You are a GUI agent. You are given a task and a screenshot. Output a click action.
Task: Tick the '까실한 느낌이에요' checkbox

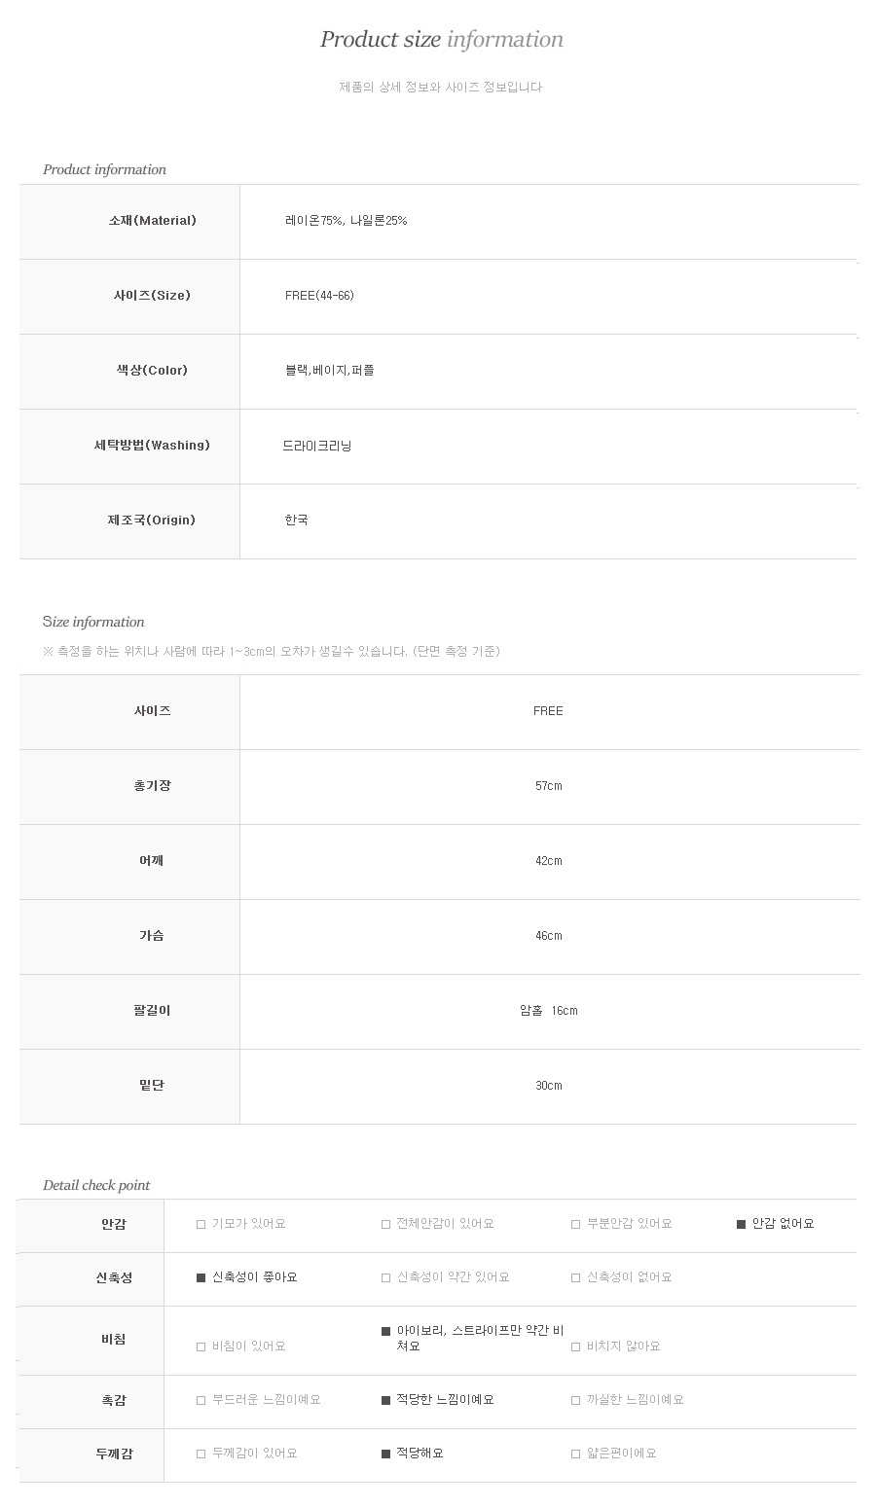576,1400
